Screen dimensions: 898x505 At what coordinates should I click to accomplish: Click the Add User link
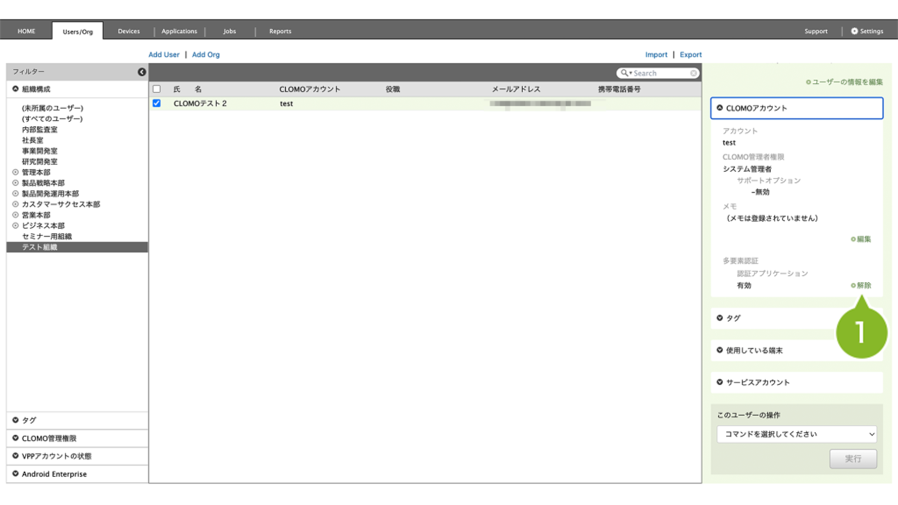(164, 55)
